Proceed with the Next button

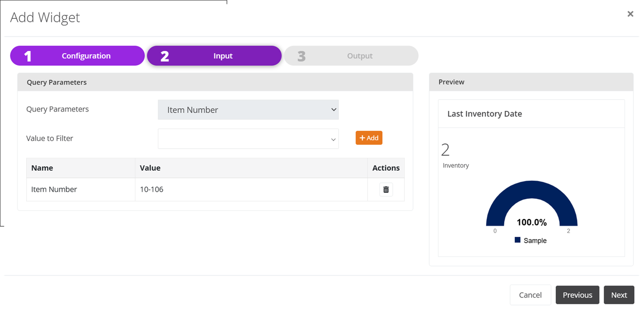coord(619,295)
